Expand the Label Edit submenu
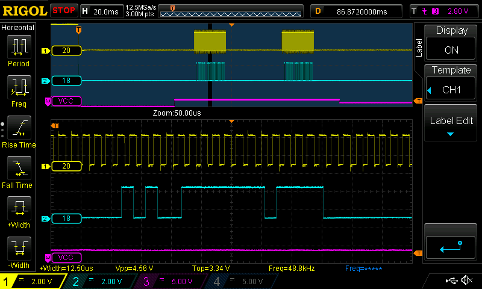 coord(451,125)
